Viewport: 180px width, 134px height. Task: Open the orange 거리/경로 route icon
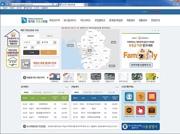click(141, 96)
